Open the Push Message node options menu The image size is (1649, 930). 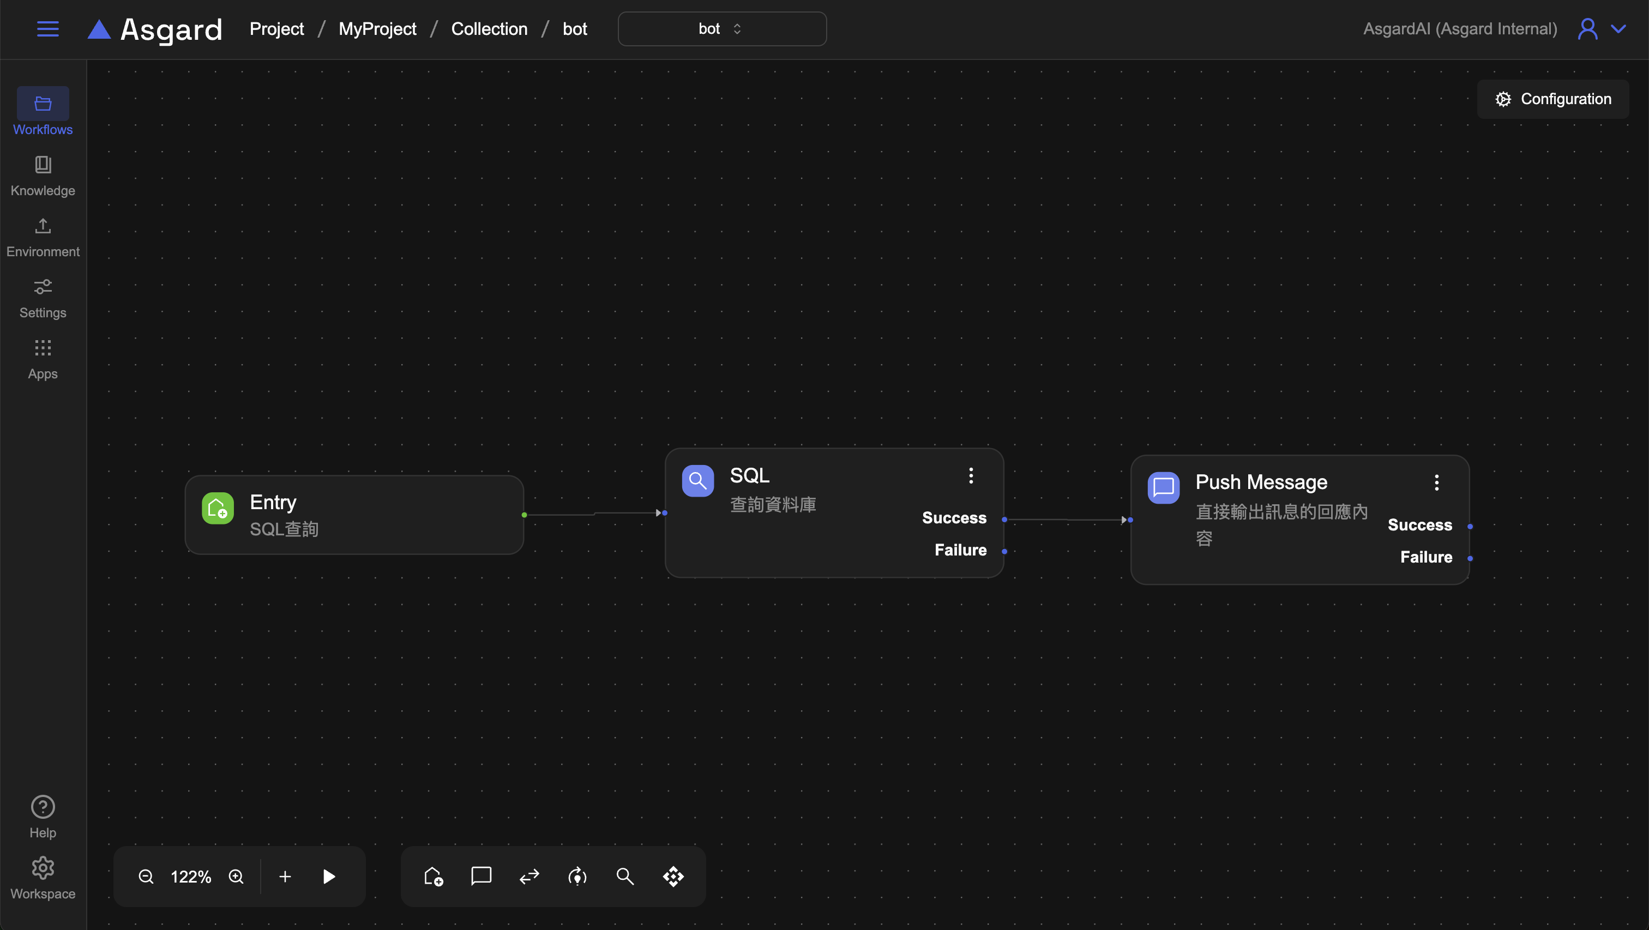pyautogui.click(x=1436, y=482)
